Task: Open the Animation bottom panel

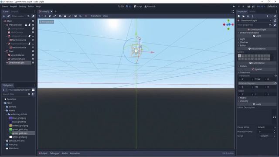Action: click(x=75, y=153)
